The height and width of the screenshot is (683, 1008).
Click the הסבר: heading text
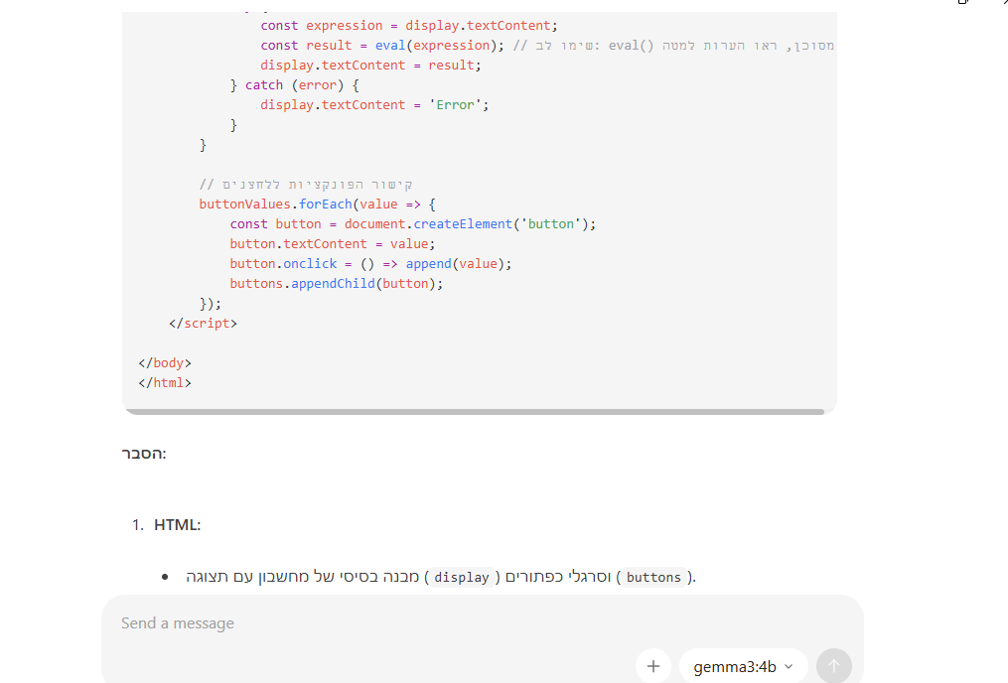pyautogui.click(x=144, y=453)
